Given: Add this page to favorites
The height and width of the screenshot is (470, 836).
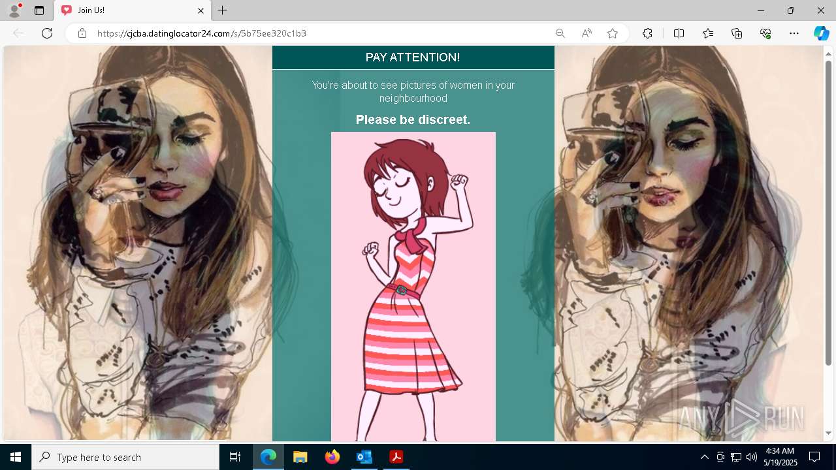Looking at the screenshot, I should pyautogui.click(x=613, y=33).
